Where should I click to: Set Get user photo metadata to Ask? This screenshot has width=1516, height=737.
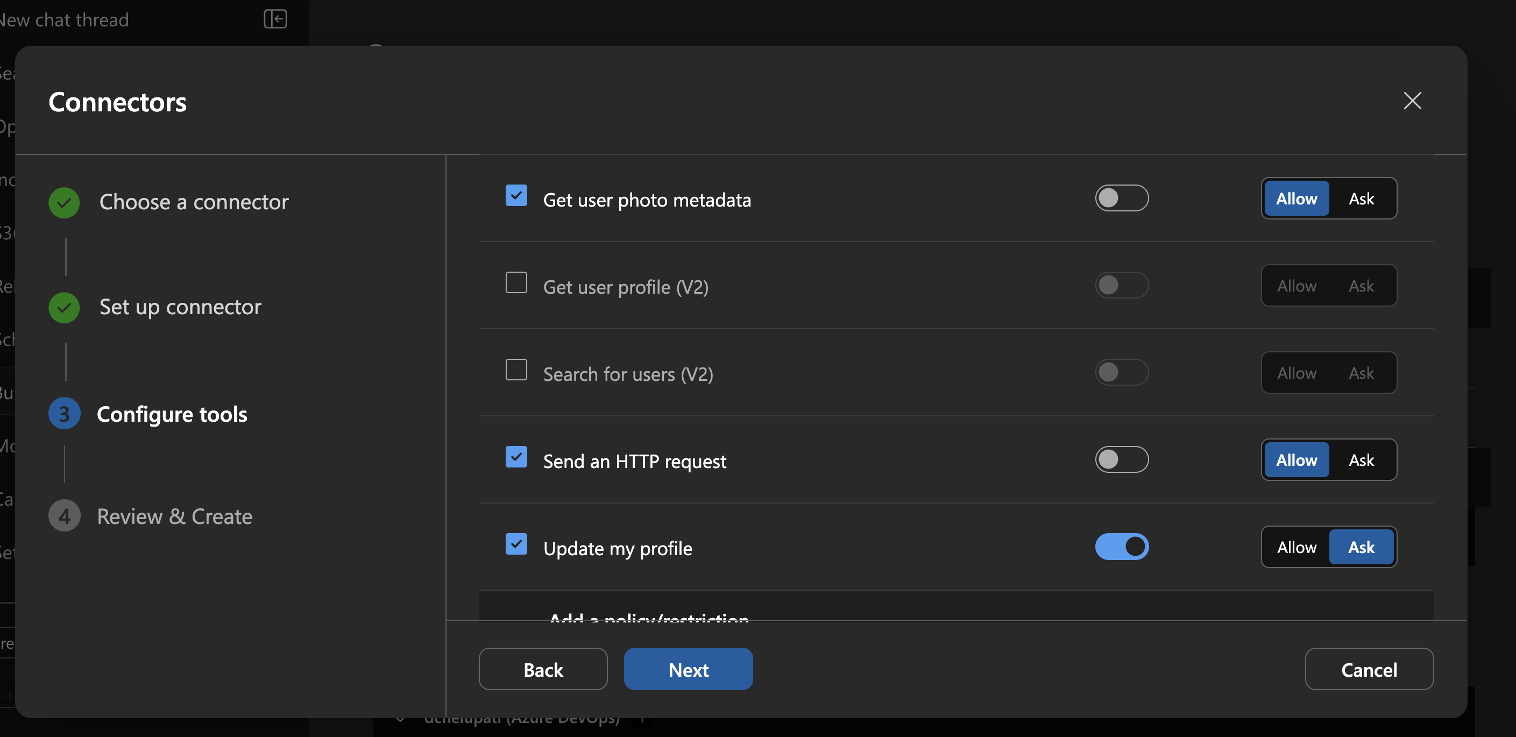(1361, 199)
